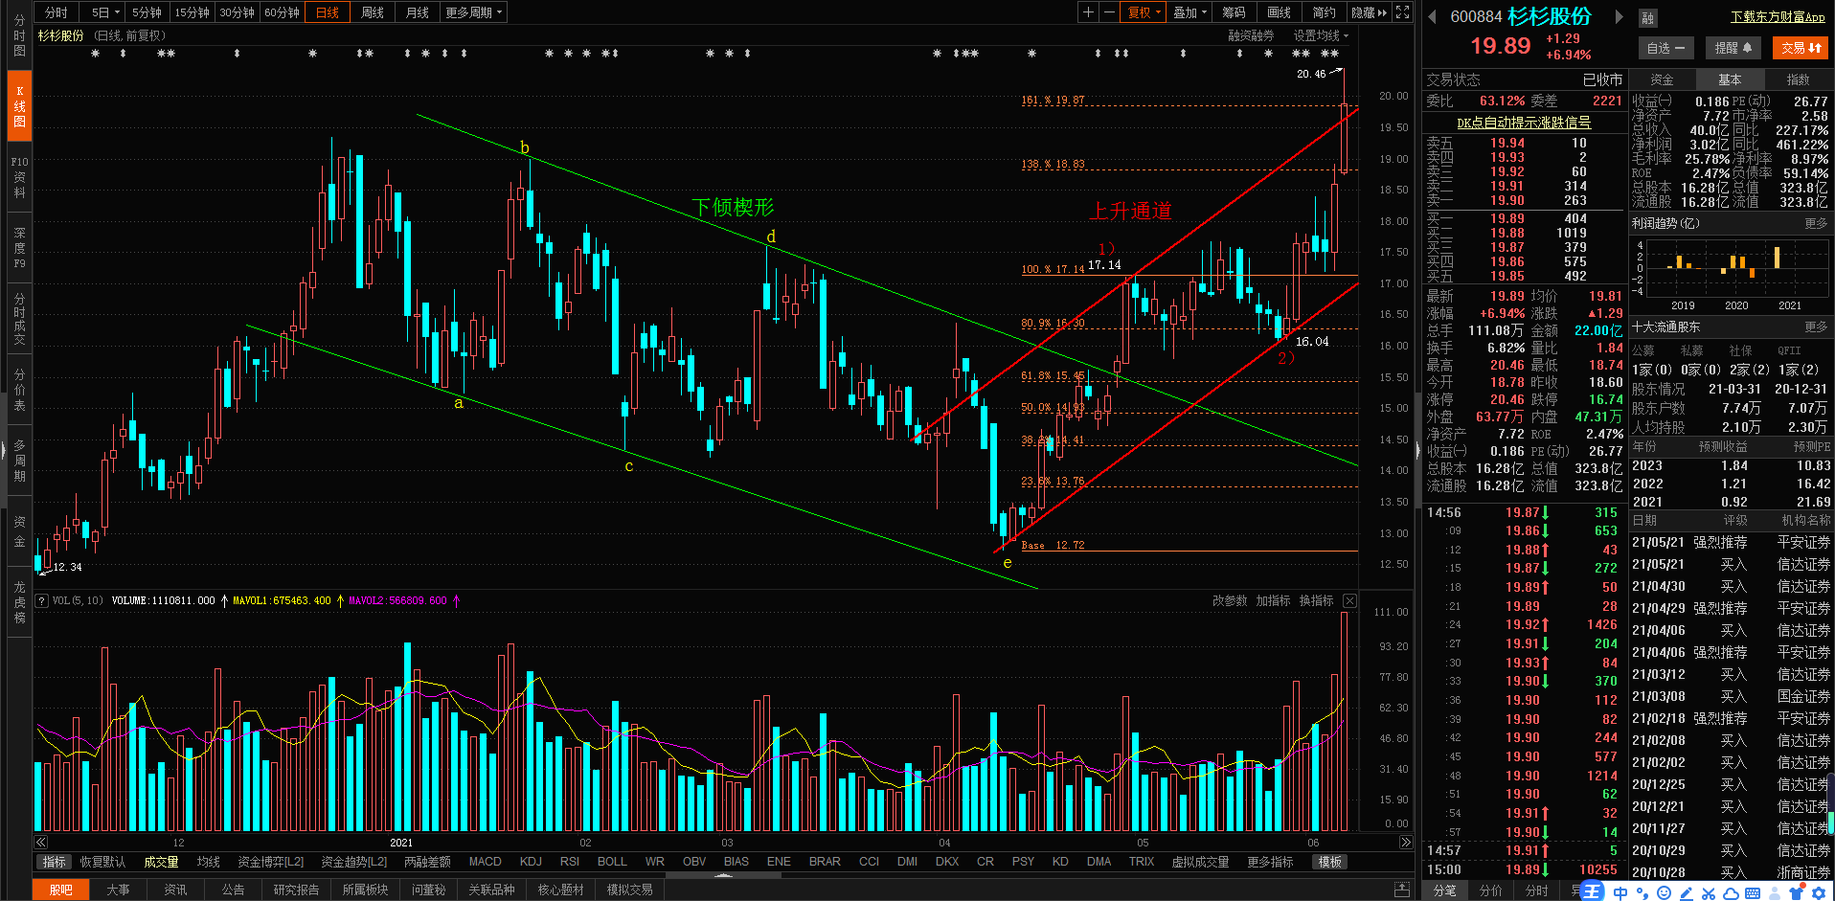1835x901 pixels.
Task: Open F10资料 sidebar tab
Action: tap(19, 177)
